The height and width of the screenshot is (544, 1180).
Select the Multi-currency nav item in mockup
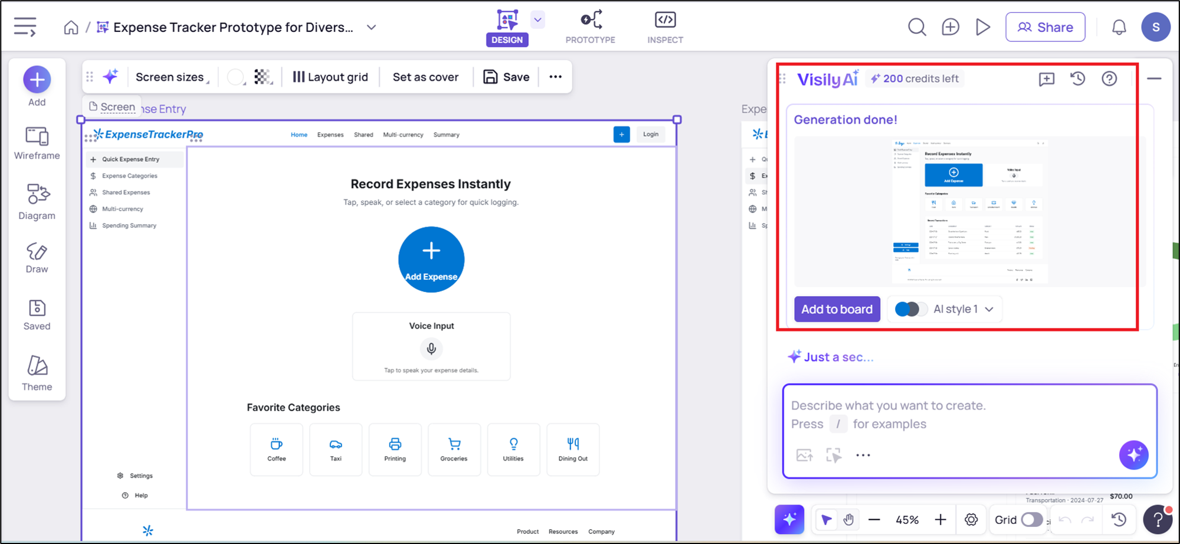coord(403,135)
